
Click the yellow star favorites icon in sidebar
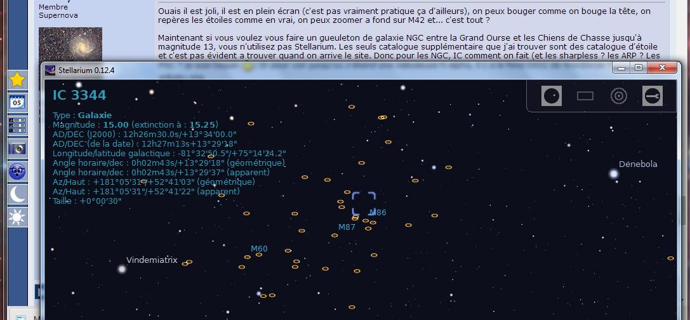pos(18,79)
